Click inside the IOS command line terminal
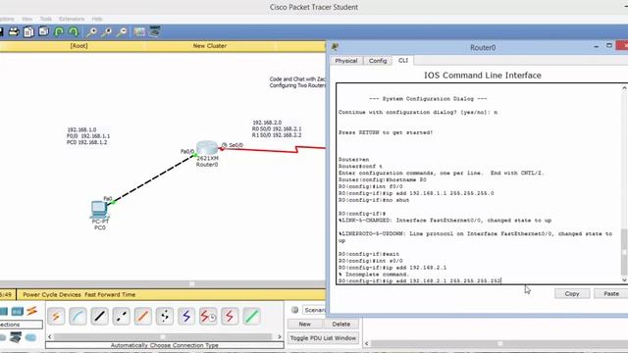The image size is (628, 353). pyautogui.click(x=479, y=183)
